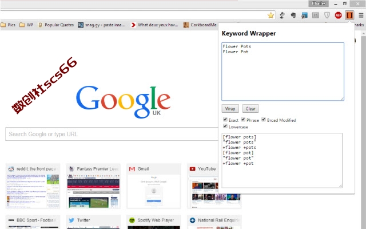The width and height of the screenshot is (366, 229).
Task: Click the extension icon beside the Evernote elephant
Action: click(304, 15)
